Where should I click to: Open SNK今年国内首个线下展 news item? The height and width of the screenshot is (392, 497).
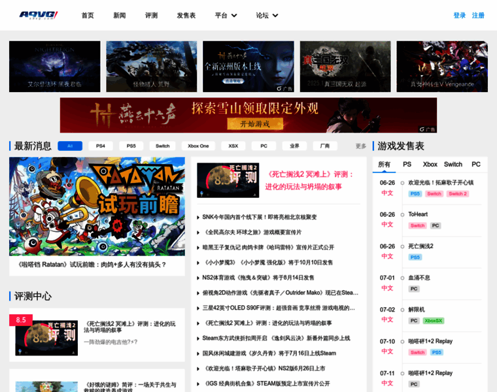coord(259,217)
